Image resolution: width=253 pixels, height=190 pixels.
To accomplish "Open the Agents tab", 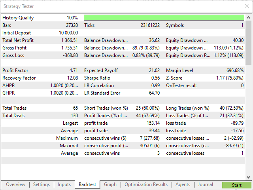I will (x=183, y=184).
